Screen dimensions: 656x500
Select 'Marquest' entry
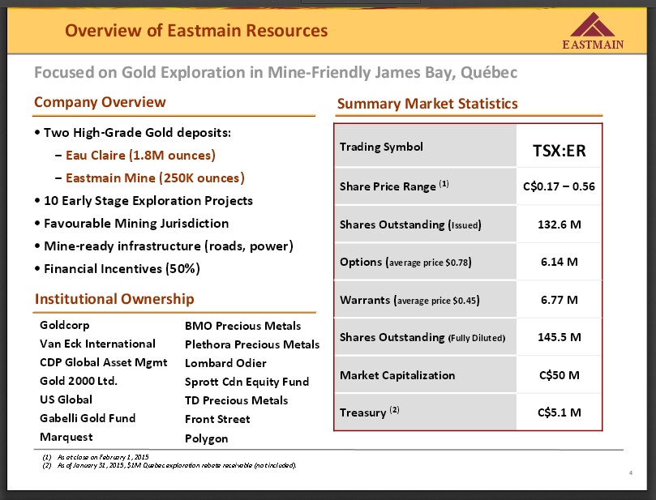[66, 437]
